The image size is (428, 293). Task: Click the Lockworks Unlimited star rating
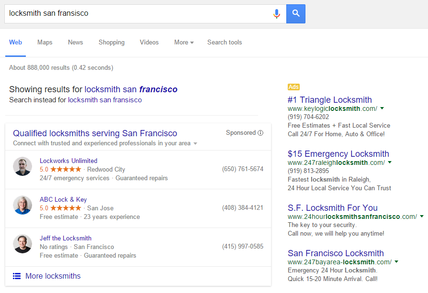66,169
